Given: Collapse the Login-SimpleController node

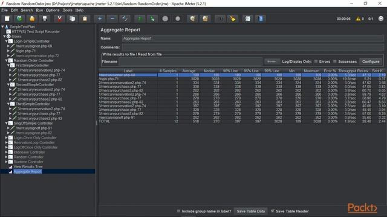Looking at the screenshot, I should click(x=7, y=41).
